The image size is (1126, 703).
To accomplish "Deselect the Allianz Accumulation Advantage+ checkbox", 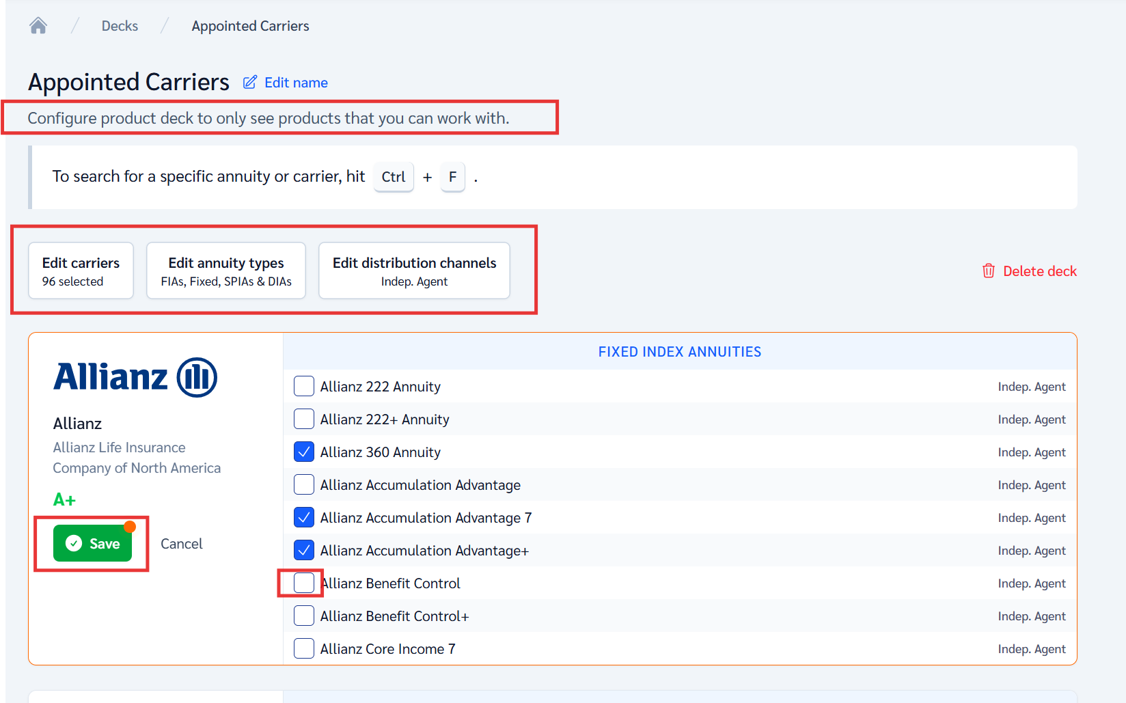I will [304, 550].
